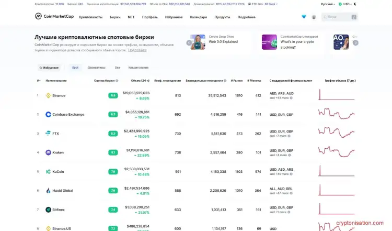Open the Binance exchange name link
This screenshot has height=231, width=392.
59,95
